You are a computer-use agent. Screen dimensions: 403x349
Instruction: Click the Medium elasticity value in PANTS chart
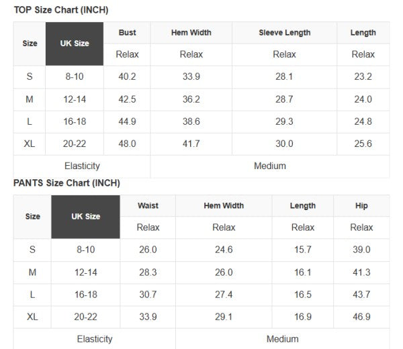click(x=282, y=339)
